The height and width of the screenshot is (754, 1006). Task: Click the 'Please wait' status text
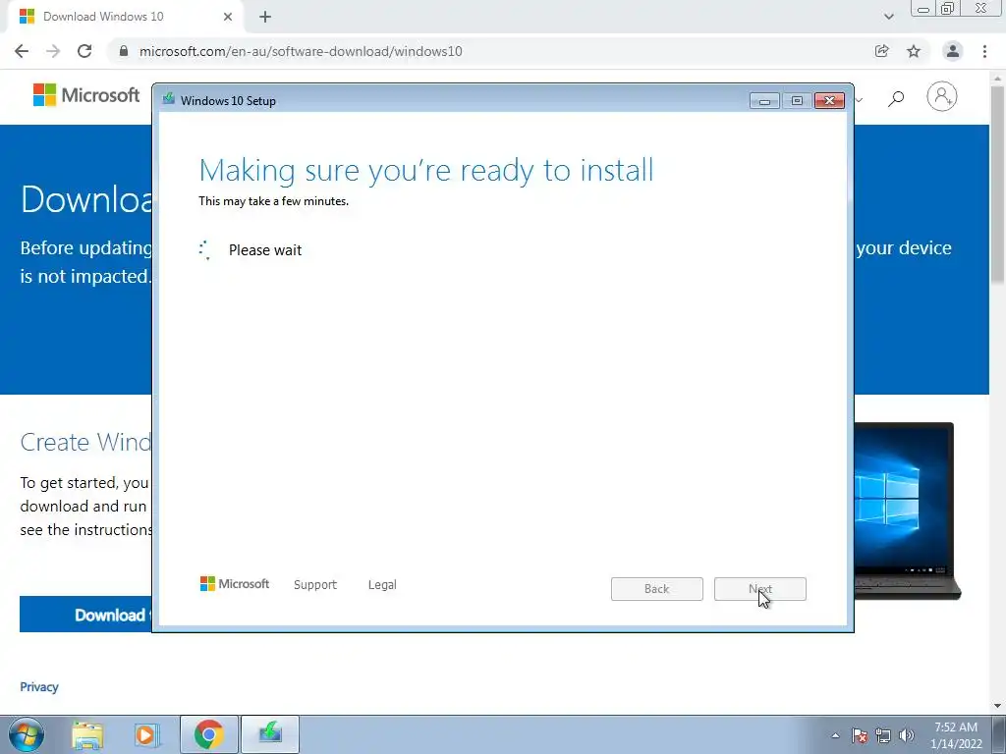click(x=265, y=250)
